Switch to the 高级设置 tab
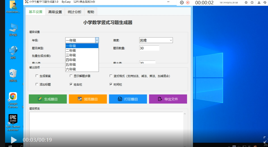Image resolution: width=268 pixels, height=147 pixels. tap(55, 12)
